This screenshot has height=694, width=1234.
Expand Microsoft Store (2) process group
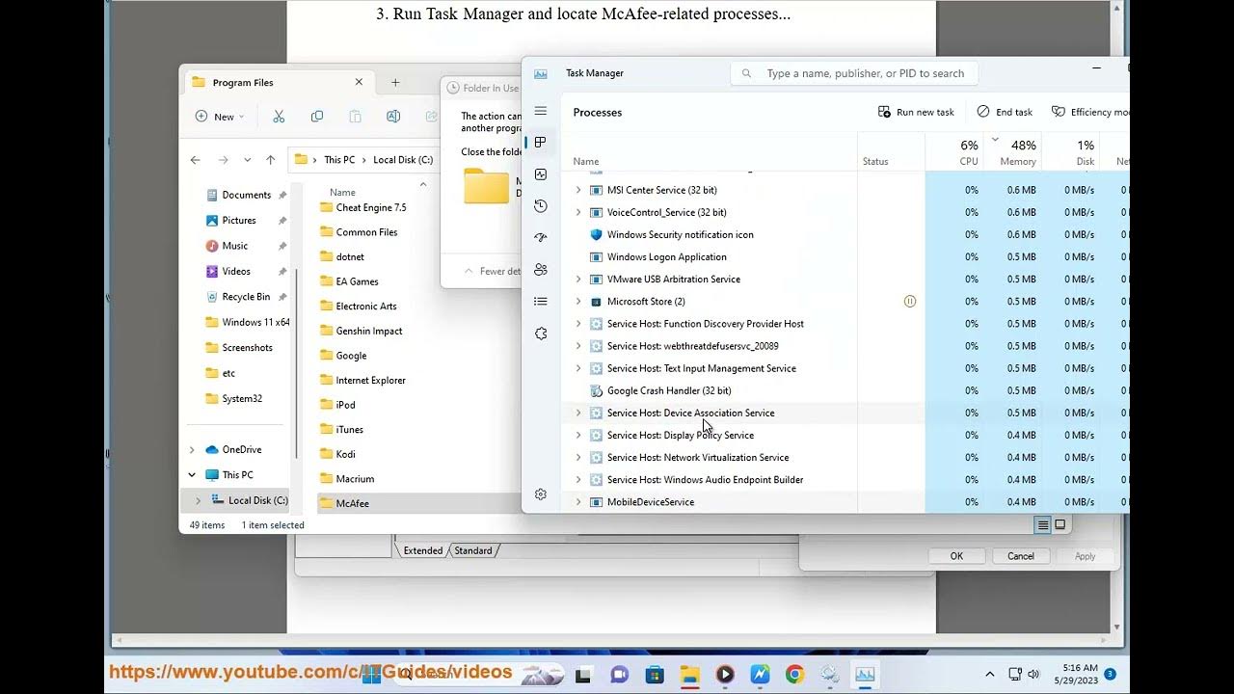click(578, 302)
